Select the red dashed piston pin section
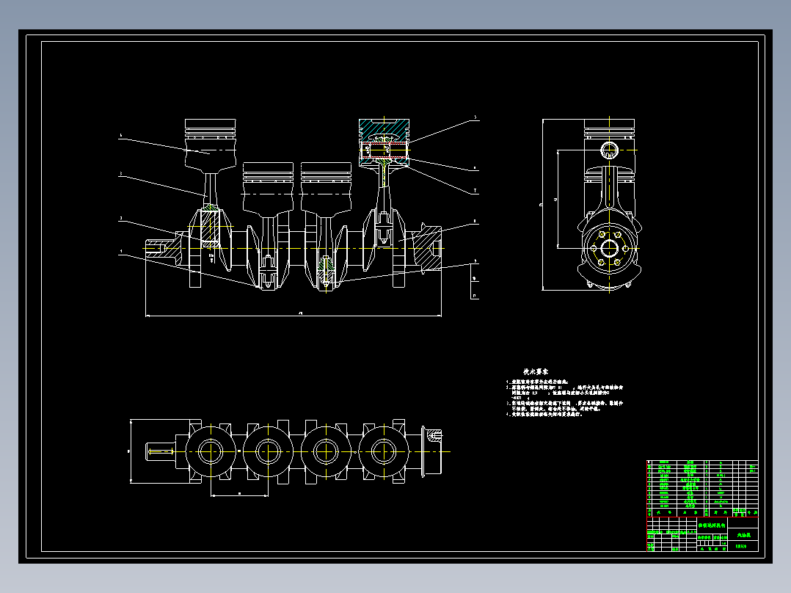791x593 pixels. tap(384, 150)
